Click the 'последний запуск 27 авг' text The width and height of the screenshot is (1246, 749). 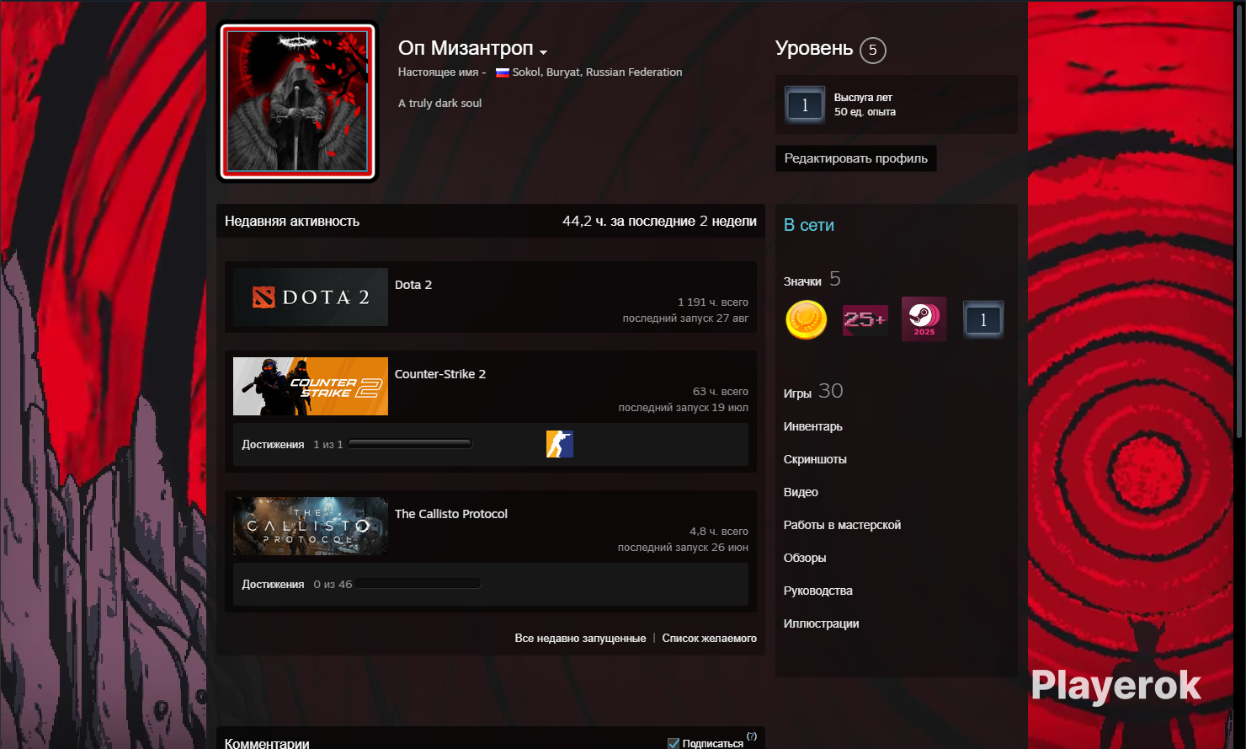click(685, 318)
